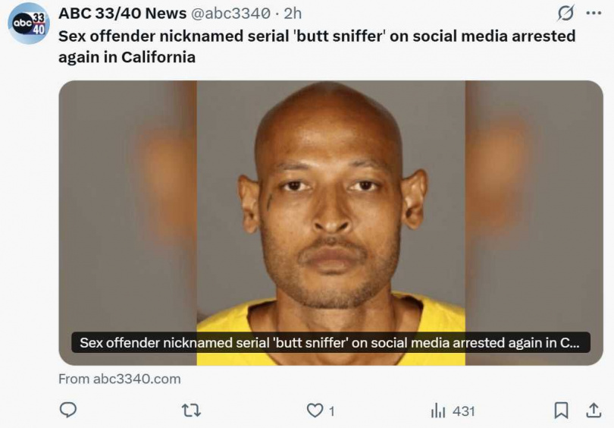This screenshot has height=428, width=614.
Task: Open the post via the 2h timestamp
Action: click(x=293, y=14)
